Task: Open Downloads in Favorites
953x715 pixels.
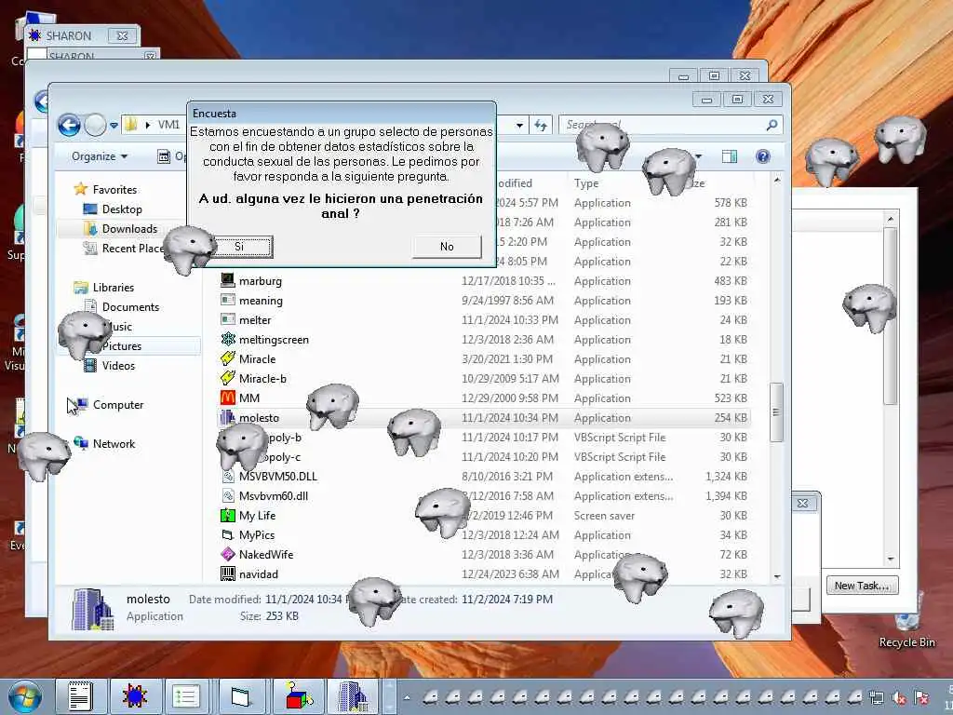Action: (129, 229)
